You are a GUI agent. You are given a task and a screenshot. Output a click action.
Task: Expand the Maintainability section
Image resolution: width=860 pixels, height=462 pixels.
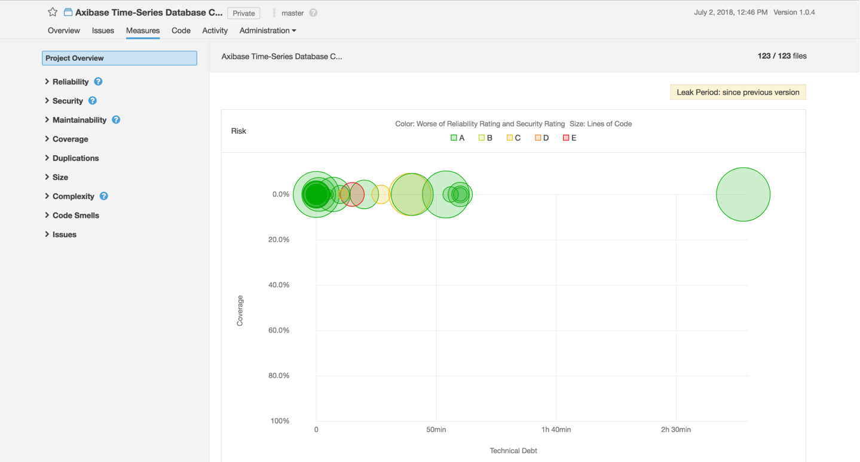(x=75, y=120)
